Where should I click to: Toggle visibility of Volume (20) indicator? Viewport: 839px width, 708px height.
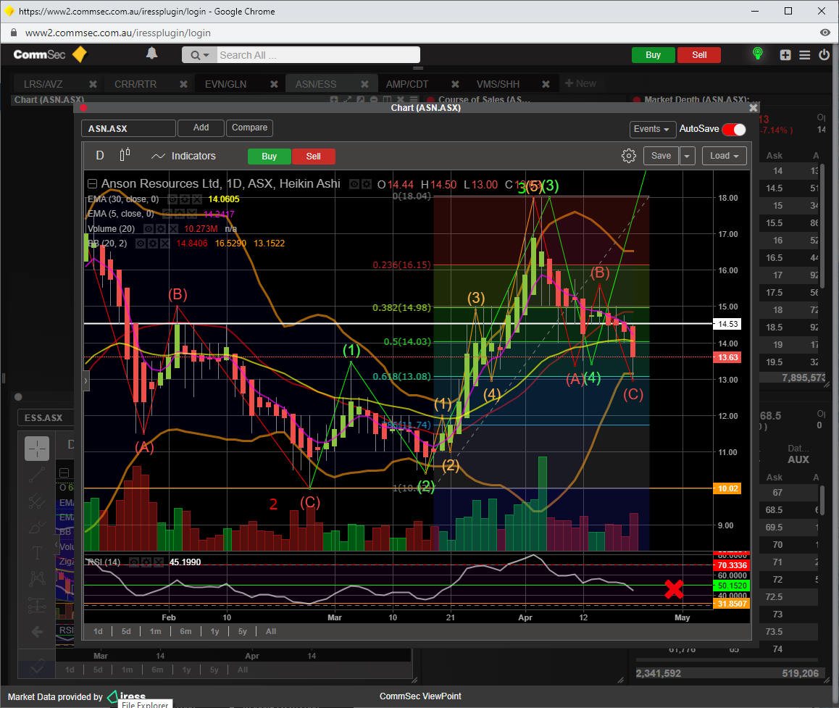point(149,228)
